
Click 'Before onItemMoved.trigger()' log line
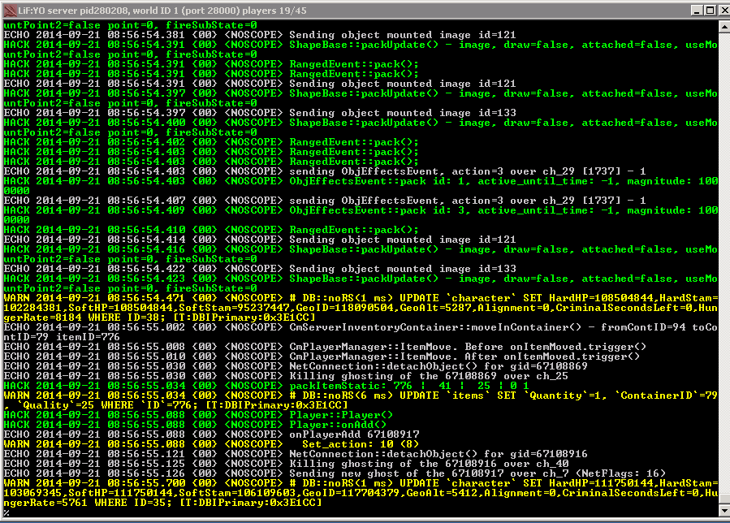tap(325, 347)
